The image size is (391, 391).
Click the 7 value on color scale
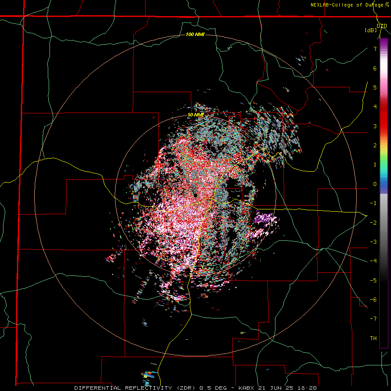point(375,49)
